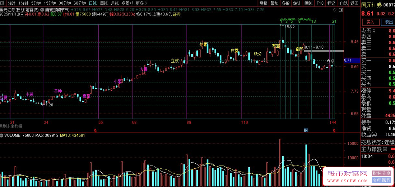Open the 统计 statistics tool

pyautogui.click(x=297, y=4)
